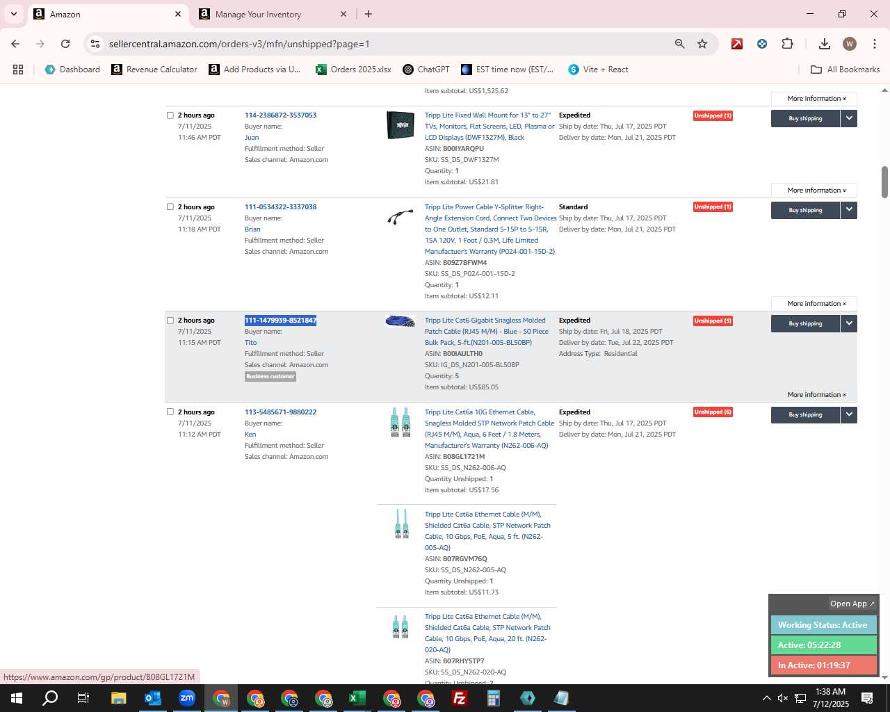
Task: Open the Extensions puzzle icon
Action: [787, 44]
